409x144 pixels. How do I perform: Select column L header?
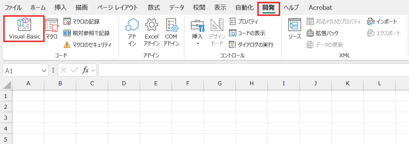coord(379,84)
